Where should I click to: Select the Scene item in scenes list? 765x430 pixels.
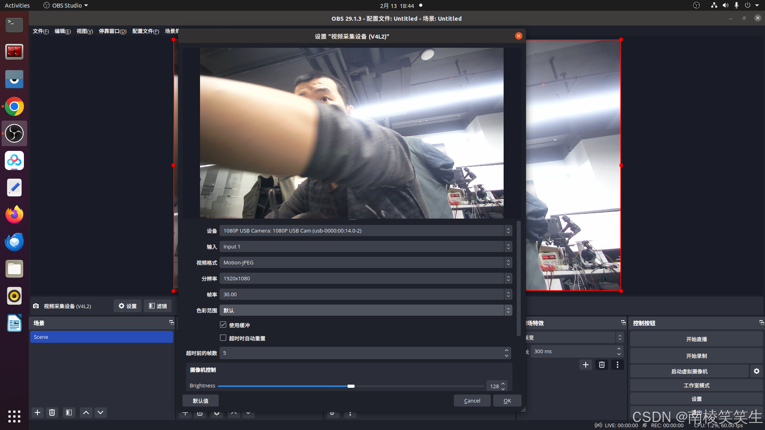point(101,337)
